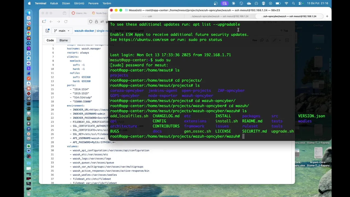Open the main branch dropdown
The image size is (350, 197).
62,31
